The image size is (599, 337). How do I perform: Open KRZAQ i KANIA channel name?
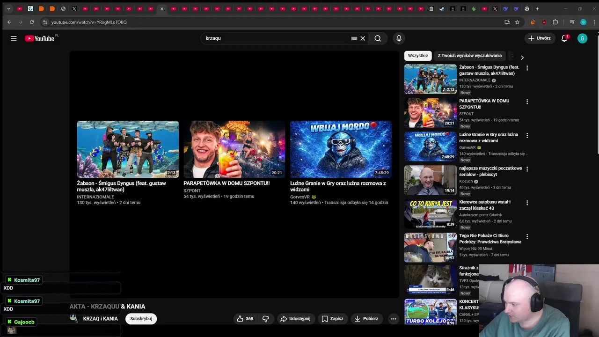pos(100,319)
